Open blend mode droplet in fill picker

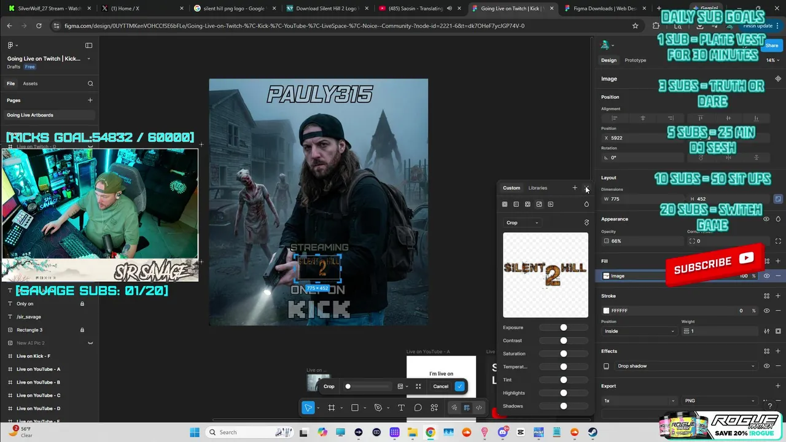coord(586,204)
